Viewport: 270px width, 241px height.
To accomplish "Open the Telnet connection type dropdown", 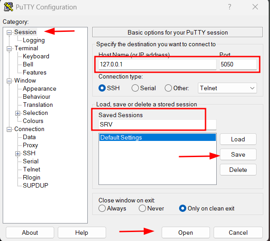I will coord(227,88).
